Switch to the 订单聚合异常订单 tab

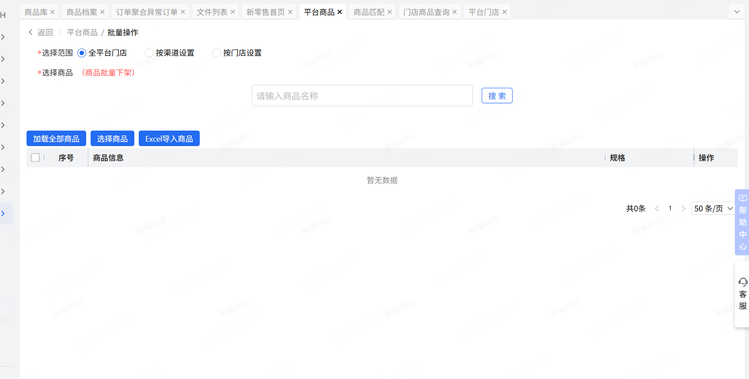[x=147, y=12]
